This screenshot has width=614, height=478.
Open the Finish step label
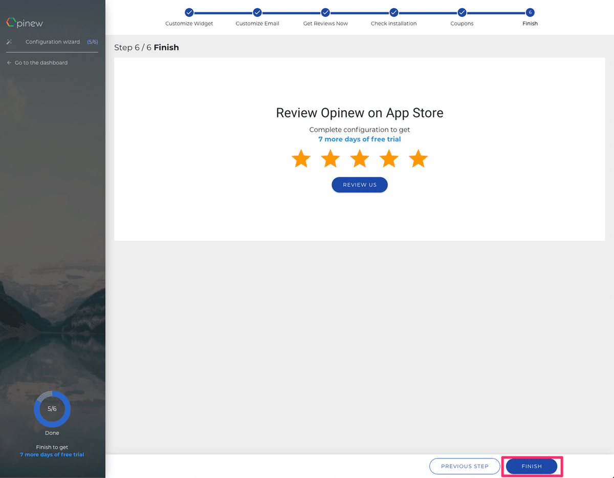(530, 24)
